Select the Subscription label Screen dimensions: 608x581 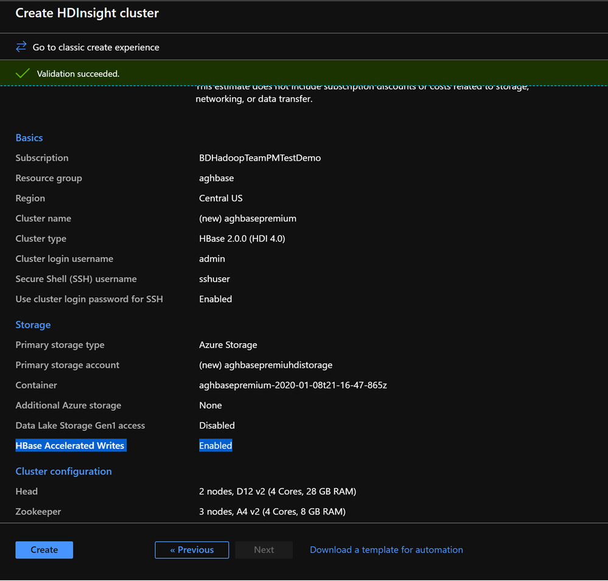[x=42, y=158]
